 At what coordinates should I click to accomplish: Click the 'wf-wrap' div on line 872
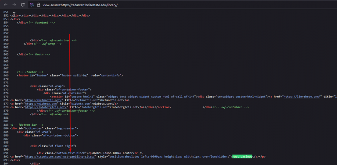pos(47,86)
